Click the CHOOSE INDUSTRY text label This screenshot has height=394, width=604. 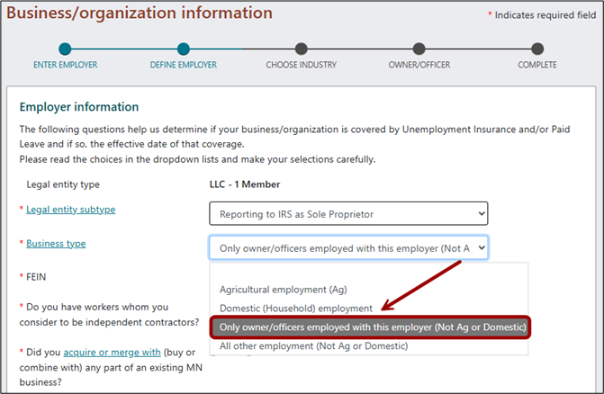[x=301, y=65]
